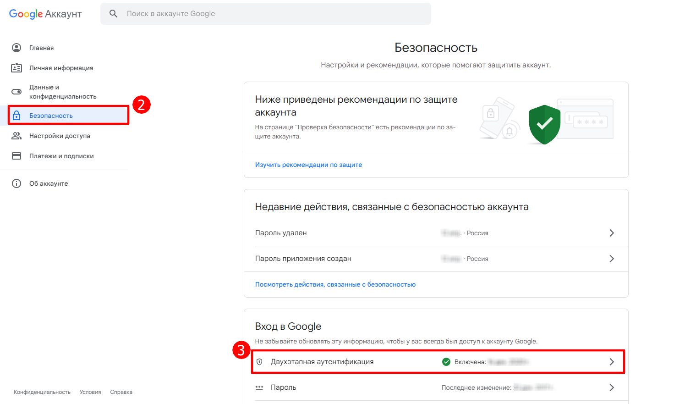
Task: Click the search magnifier icon
Action: 114,14
